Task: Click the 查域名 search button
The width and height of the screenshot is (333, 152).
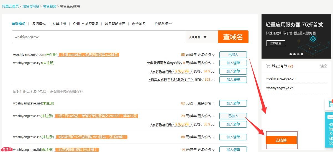Action: pos(233,37)
